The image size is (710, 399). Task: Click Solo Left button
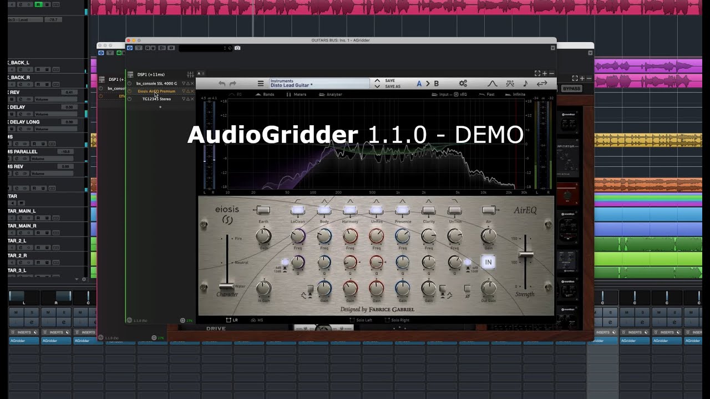tap(361, 320)
